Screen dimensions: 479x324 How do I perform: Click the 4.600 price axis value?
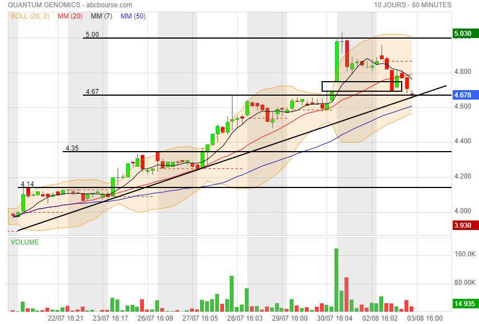click(463, 106)
